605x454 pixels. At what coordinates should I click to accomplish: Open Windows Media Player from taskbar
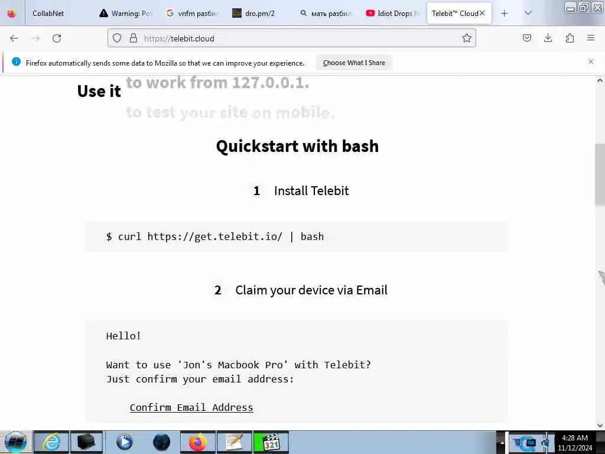point(124,442)
